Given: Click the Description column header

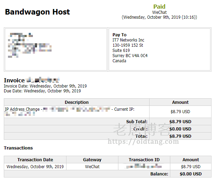Looking at the screenshot, I should coord(76,102).
